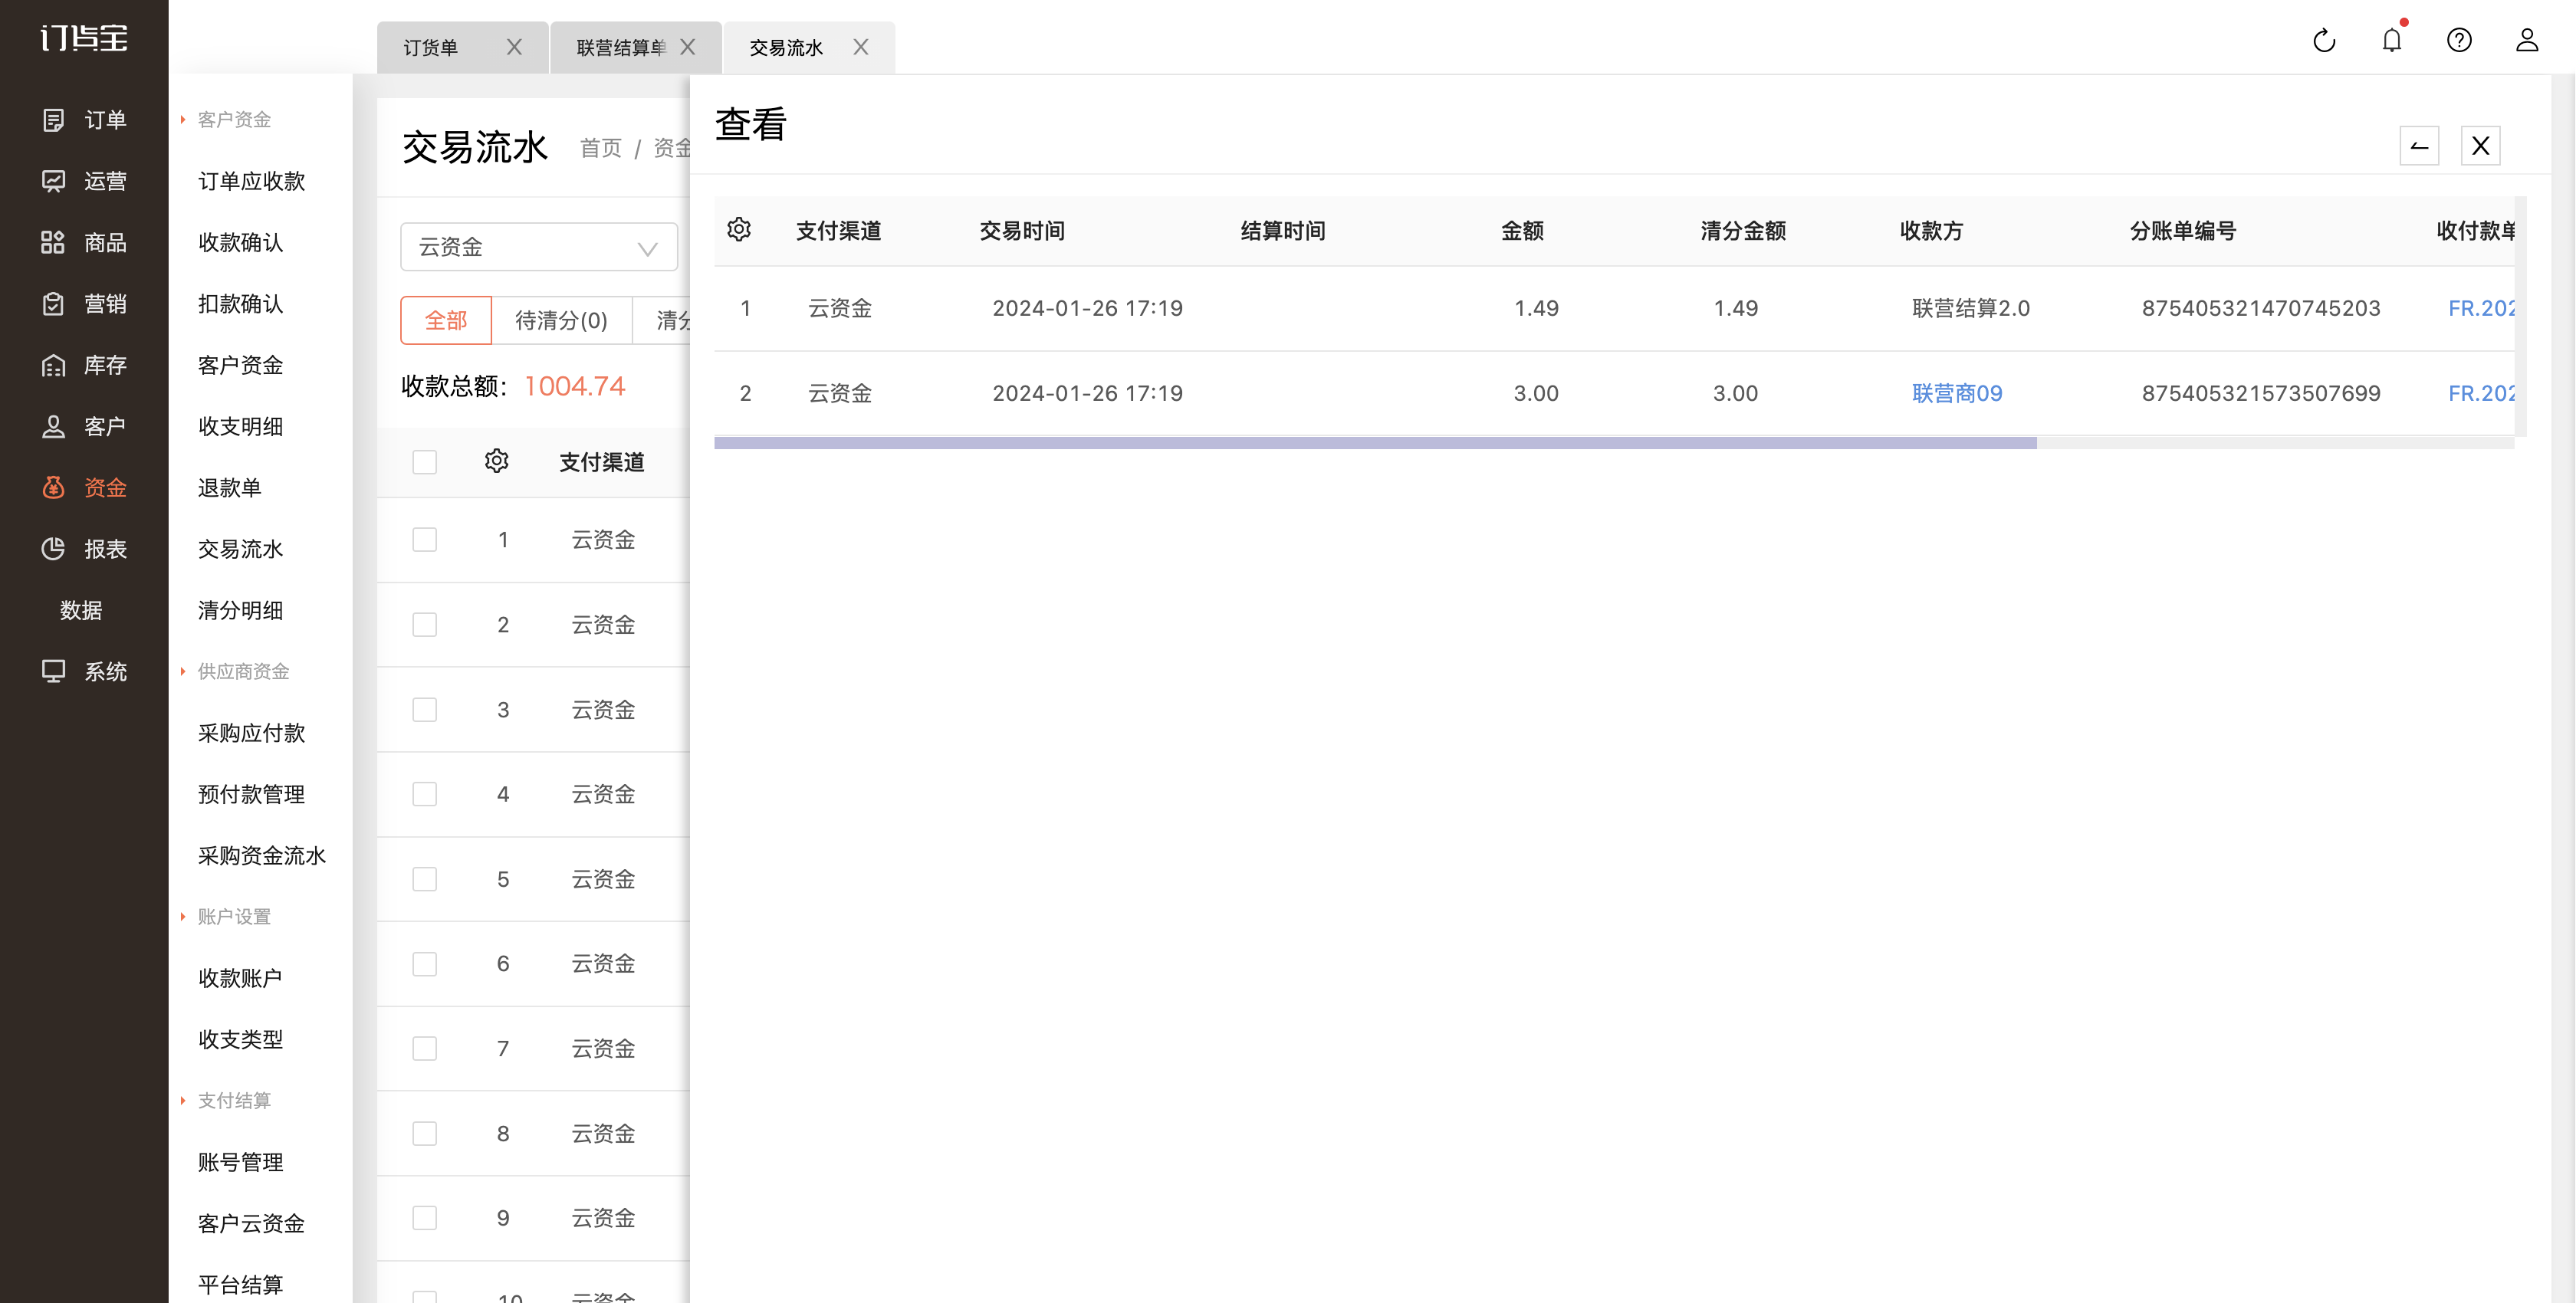Open 库存 in the sidebar

84,365
